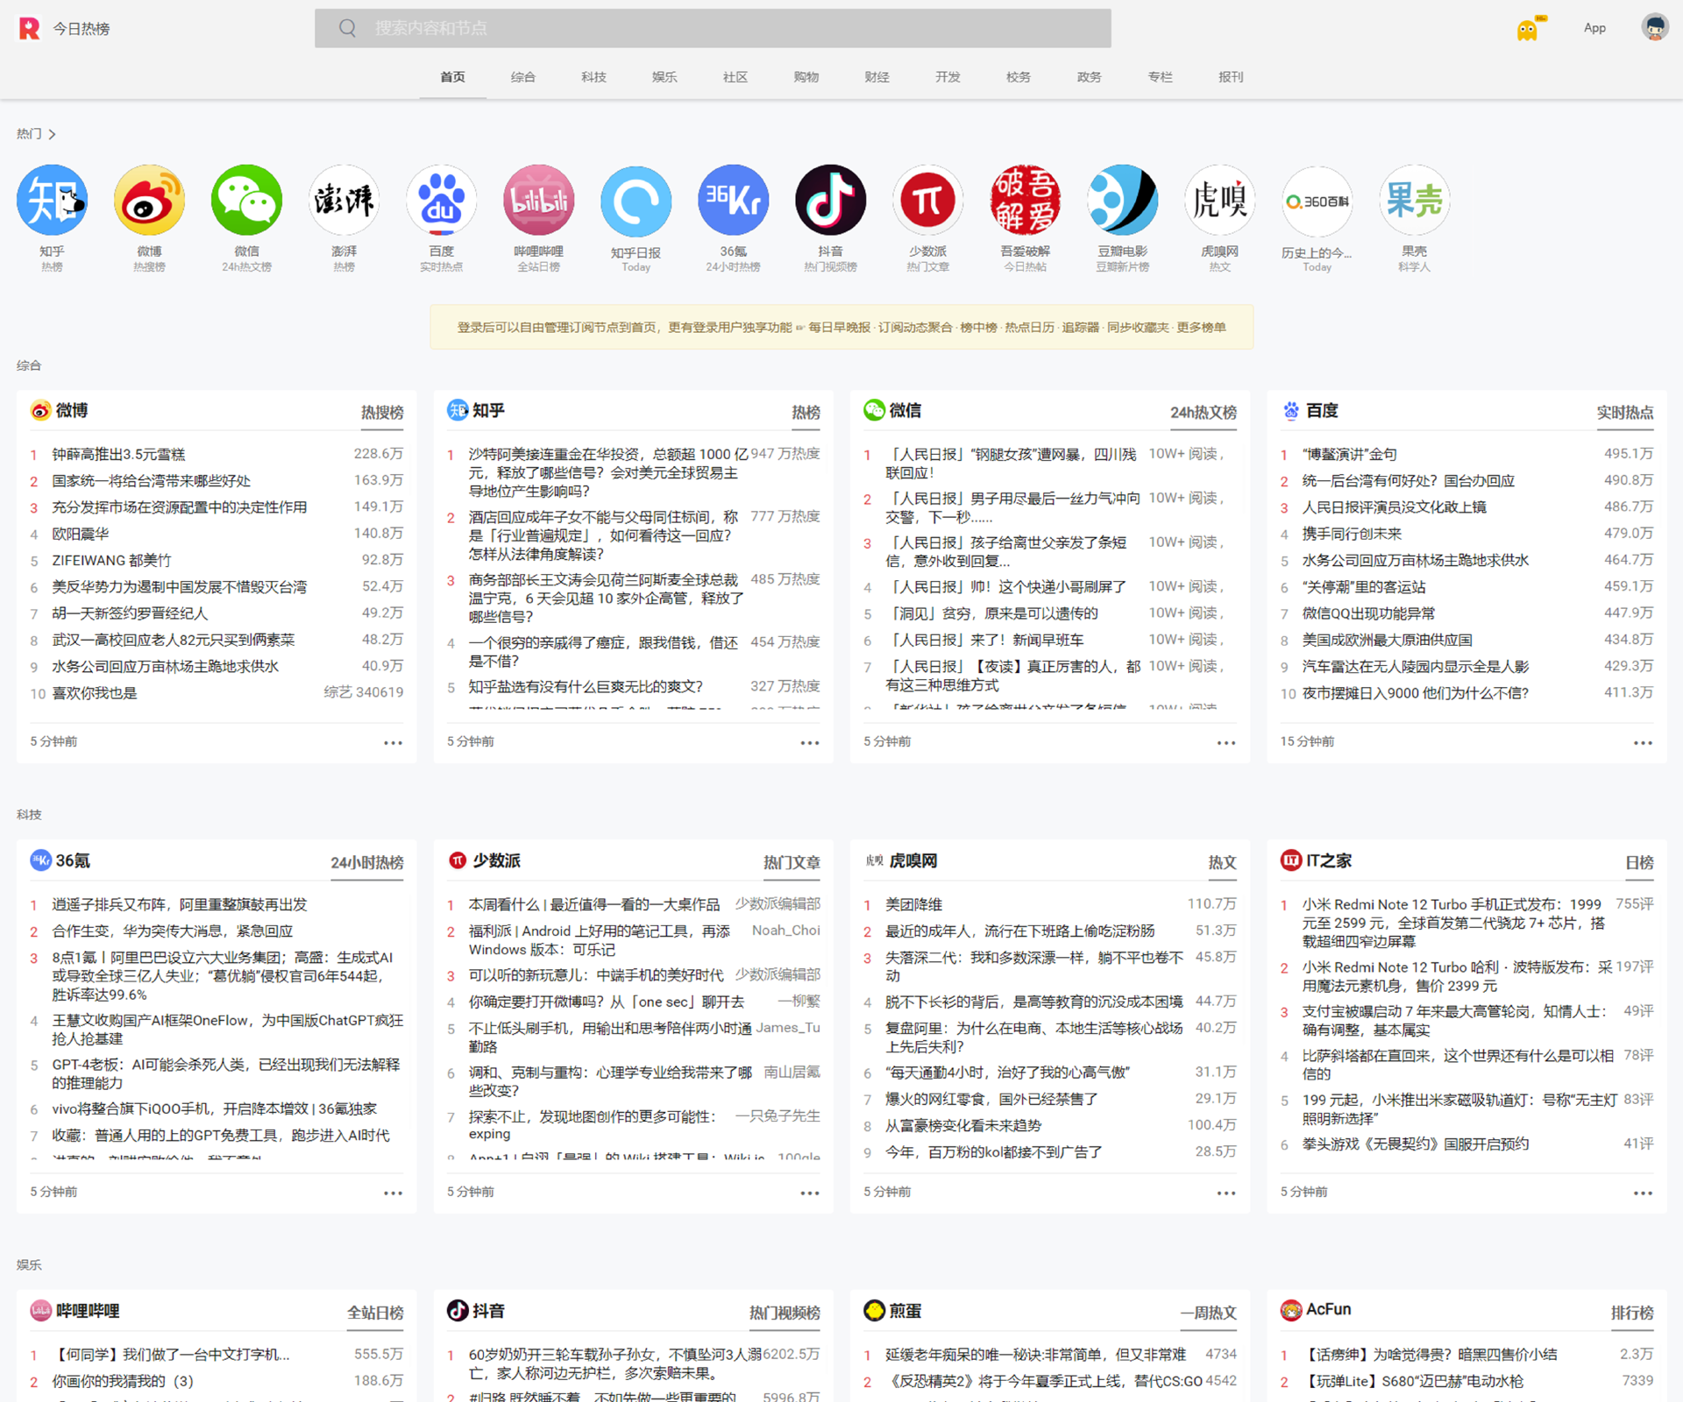Click the App link in header

(1594, 28)
